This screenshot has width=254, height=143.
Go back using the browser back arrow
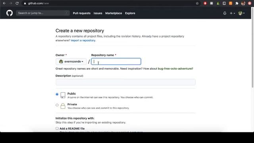click(4, 3)
